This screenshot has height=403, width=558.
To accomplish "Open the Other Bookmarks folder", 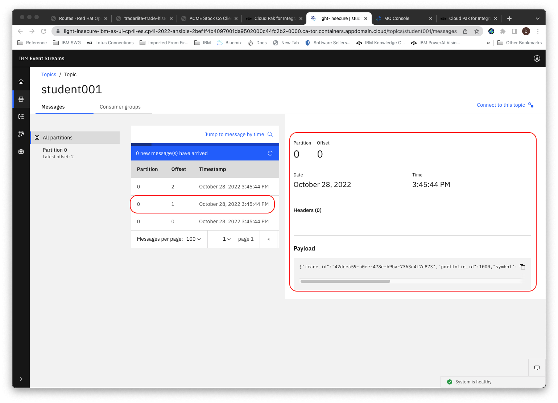I will [x=520, y=43].
